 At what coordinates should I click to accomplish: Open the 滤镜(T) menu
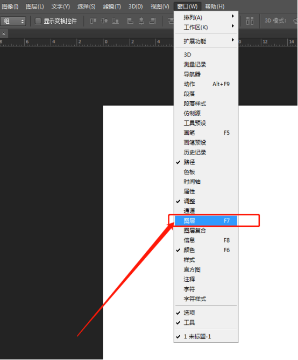click(112, 6)
